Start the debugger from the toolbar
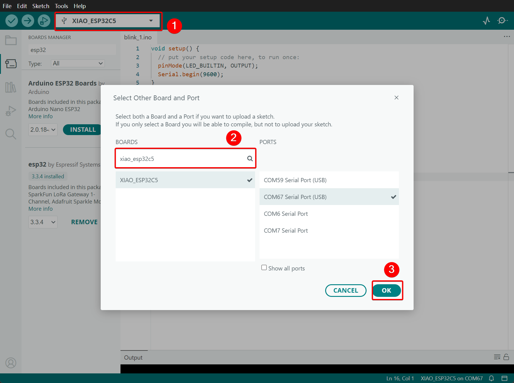Screen dimensions: 514x383 (44, 21)
